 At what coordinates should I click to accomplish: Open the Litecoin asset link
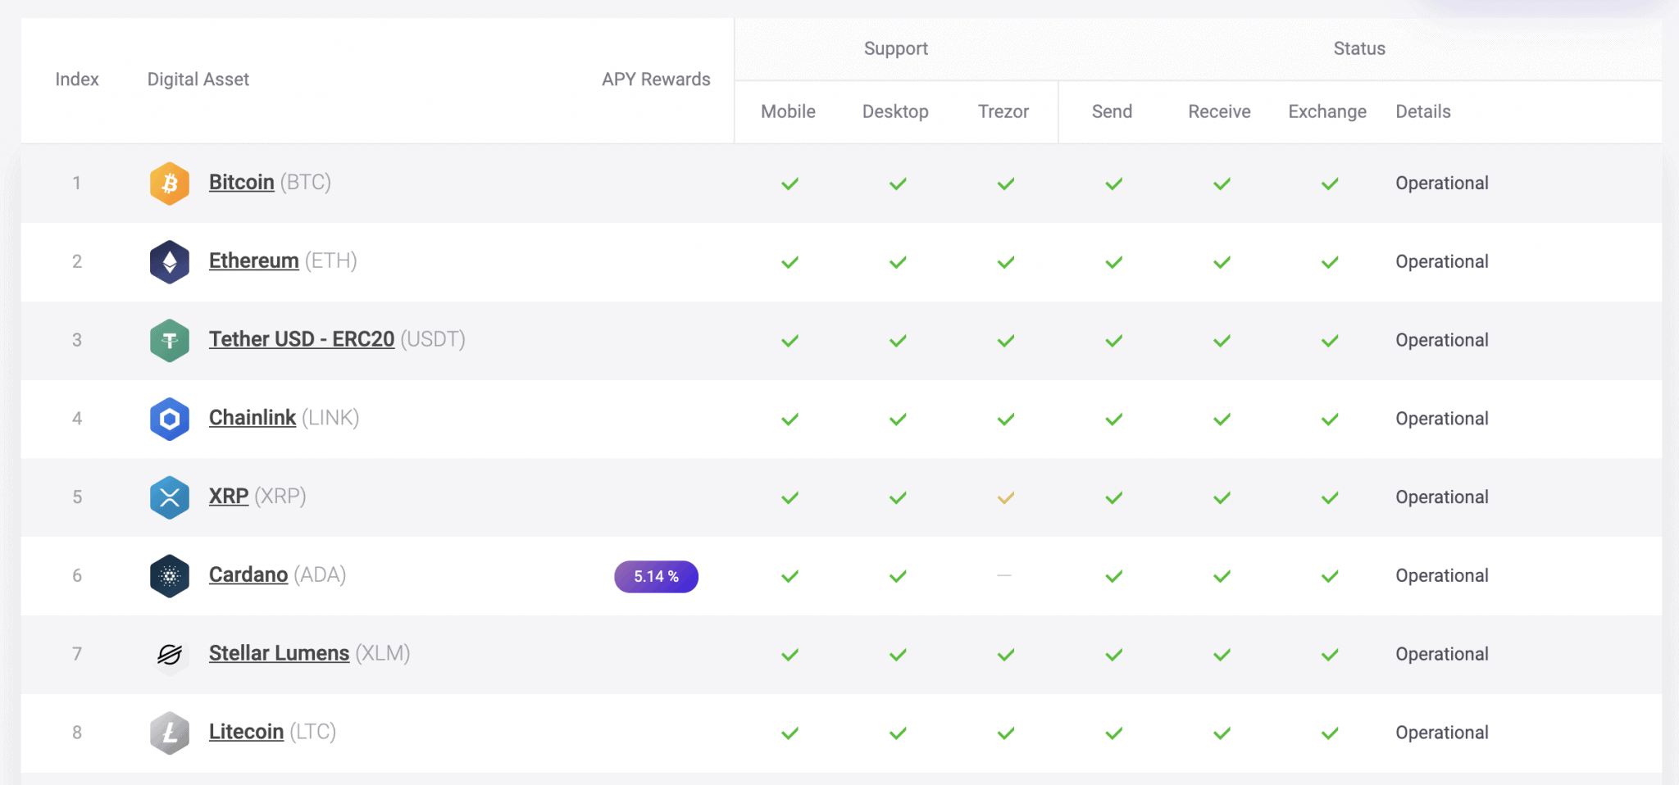(246, 732)
